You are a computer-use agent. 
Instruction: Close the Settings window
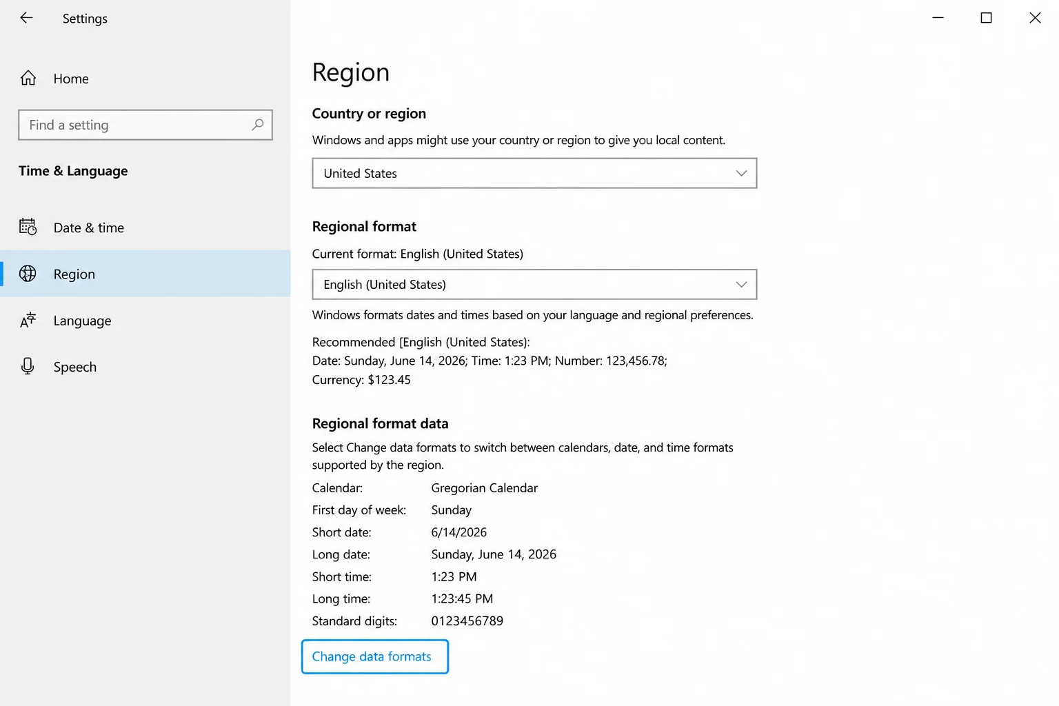tap(1035, 18)
